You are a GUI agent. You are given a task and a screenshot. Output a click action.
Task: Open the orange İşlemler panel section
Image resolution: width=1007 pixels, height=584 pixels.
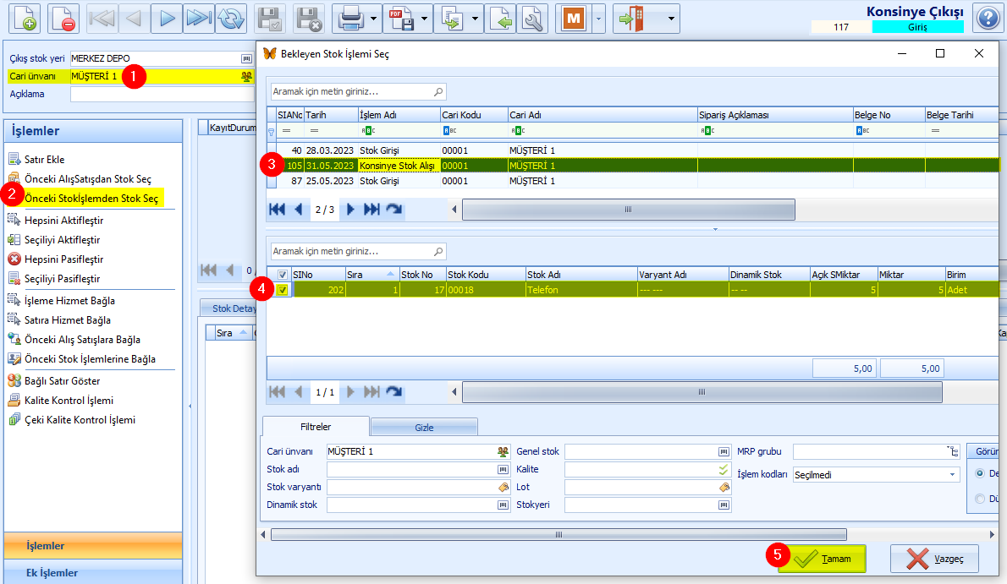point(93,545)
